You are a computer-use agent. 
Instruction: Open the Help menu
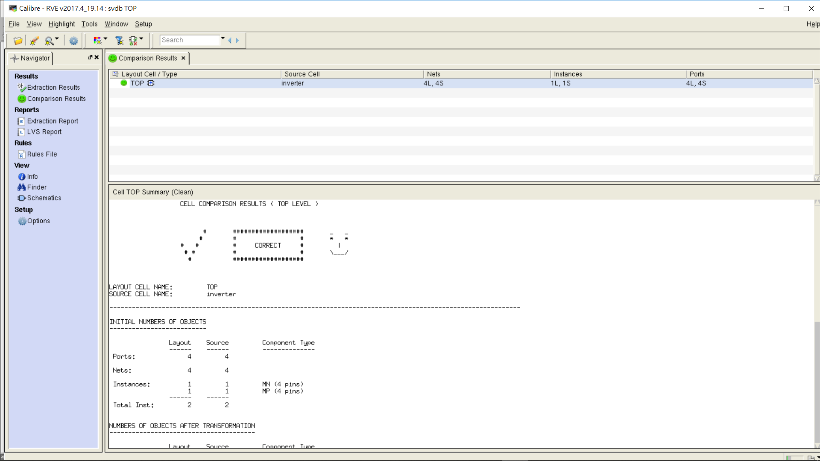pyautogui.click(x=813, y=24)
